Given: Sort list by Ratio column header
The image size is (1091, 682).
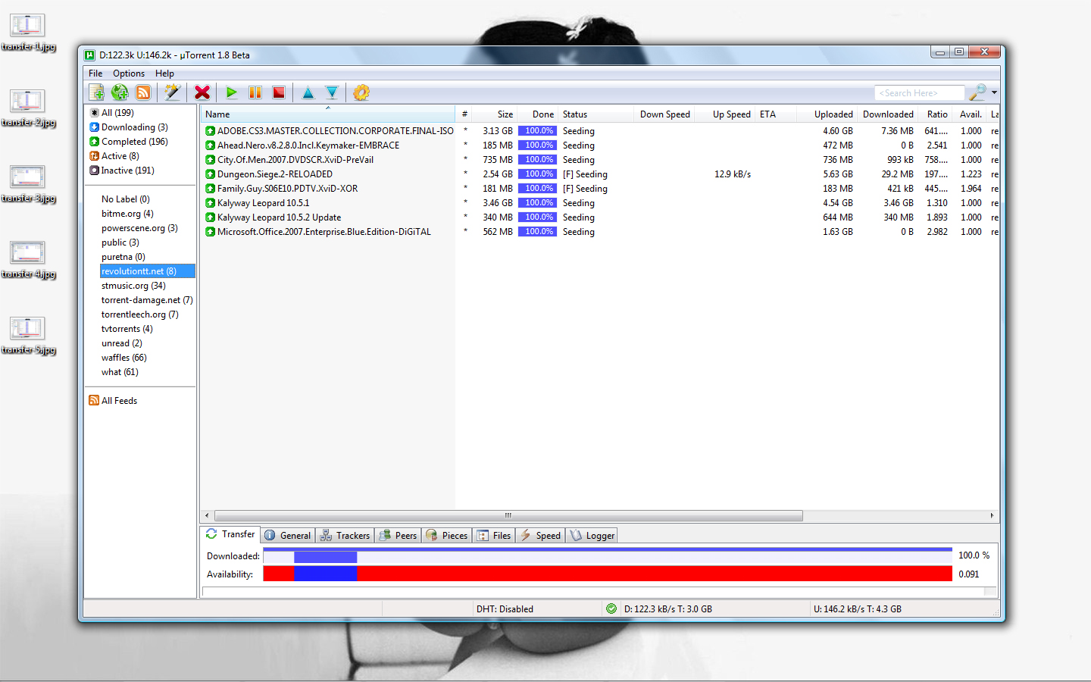Looking at the screenshot, I should point(935,114).
